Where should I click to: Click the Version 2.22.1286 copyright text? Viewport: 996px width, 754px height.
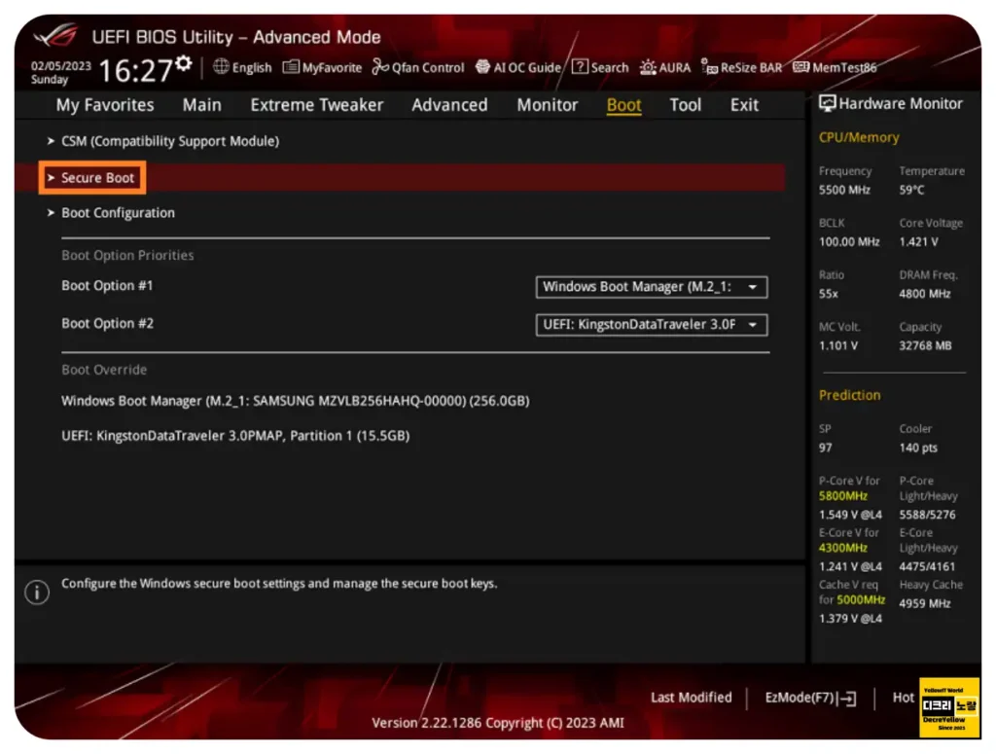point(498,723)
